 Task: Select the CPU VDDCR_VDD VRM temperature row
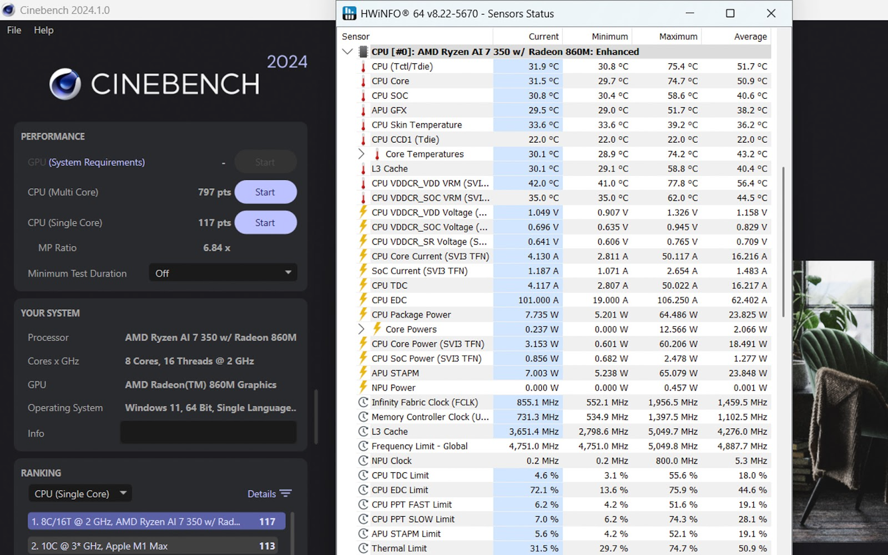(563, 183)
